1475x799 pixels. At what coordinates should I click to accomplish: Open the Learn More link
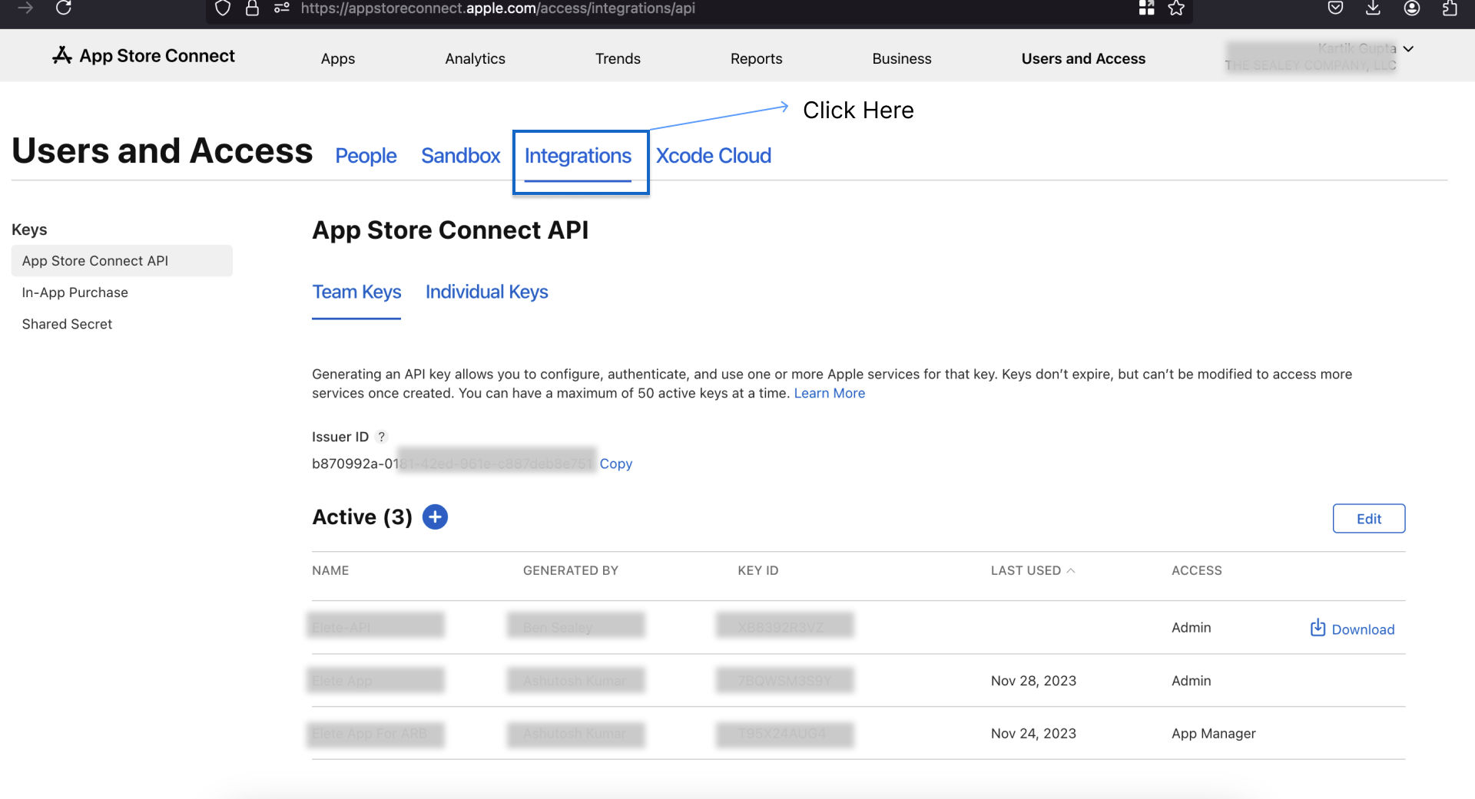coord(829,393)
